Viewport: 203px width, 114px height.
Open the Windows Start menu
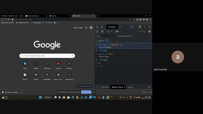40,98
